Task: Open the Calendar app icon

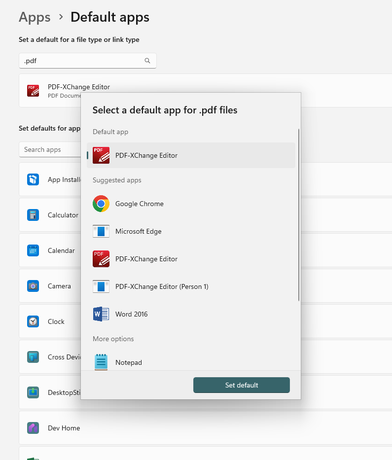Action: tap(33, 250)
